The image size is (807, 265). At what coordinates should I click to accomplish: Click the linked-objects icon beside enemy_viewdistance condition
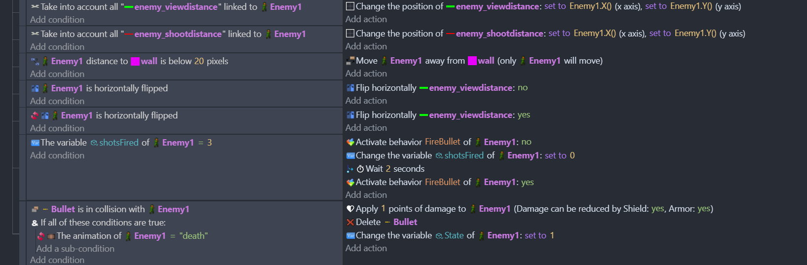coord(35,7)
